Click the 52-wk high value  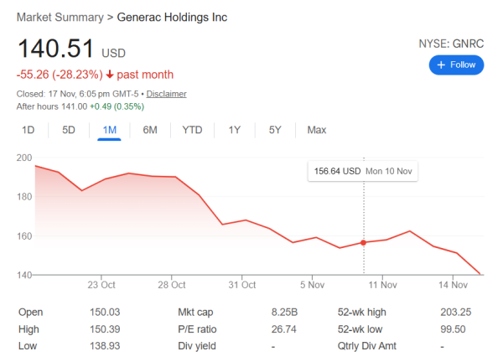(x=455, y=312)
